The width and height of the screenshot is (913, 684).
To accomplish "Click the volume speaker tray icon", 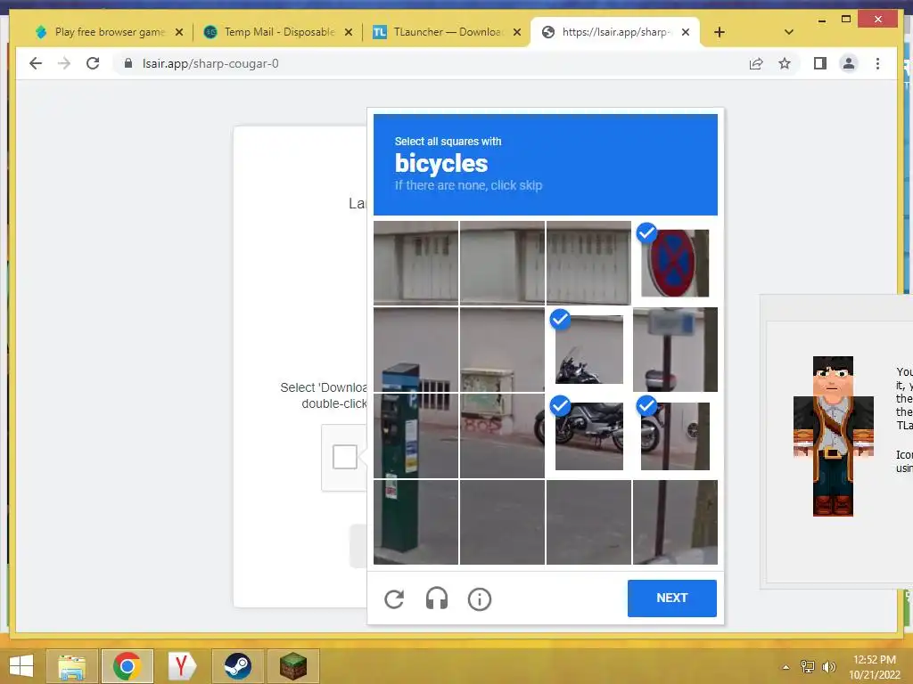I will click(828, 666).
